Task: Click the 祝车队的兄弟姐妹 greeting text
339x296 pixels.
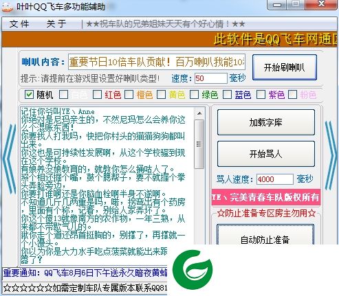Action: point(166,24)
